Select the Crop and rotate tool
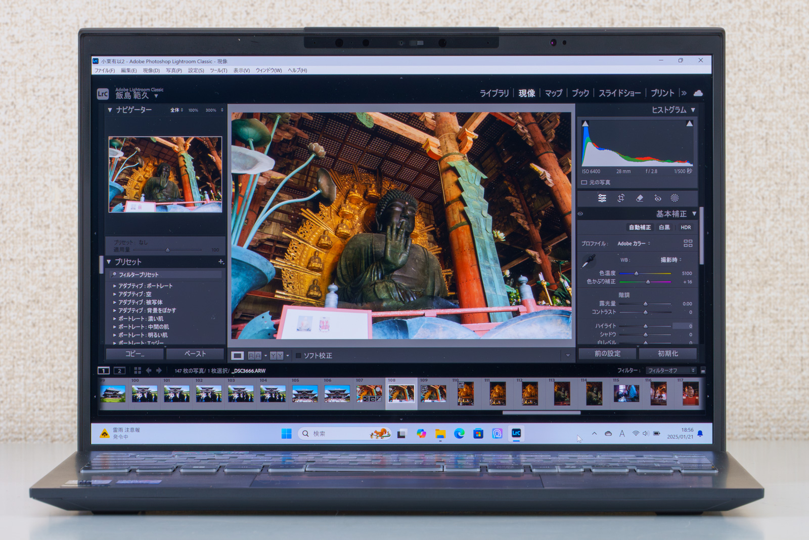The image size is (809, 540). (621, 198)
